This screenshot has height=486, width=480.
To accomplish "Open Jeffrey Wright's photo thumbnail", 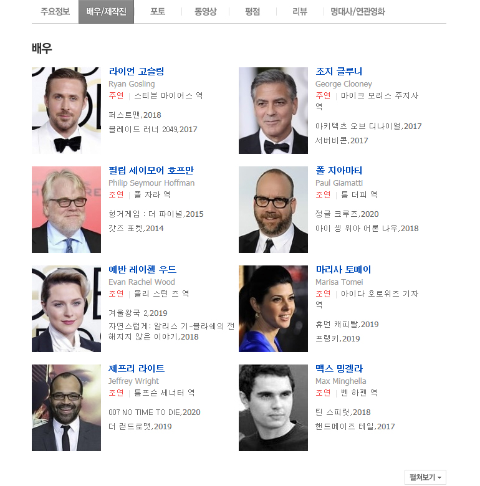I will point(66,407).
